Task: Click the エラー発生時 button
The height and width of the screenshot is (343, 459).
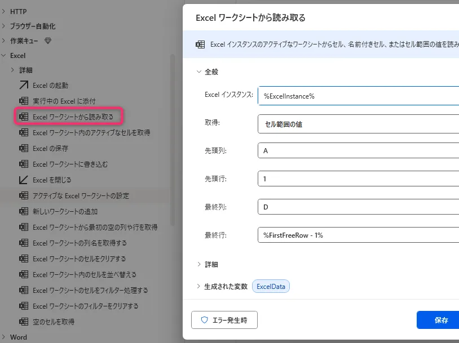Action: pyautogui.click(x=224, y=320)
